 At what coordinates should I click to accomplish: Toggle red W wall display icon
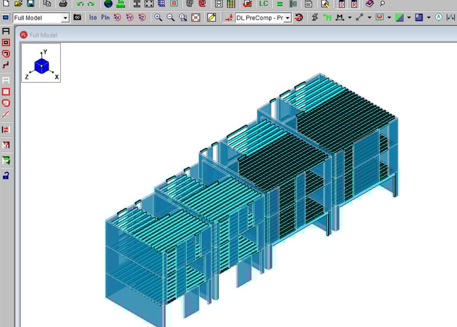pyautogui.click(x=380, y=17)
